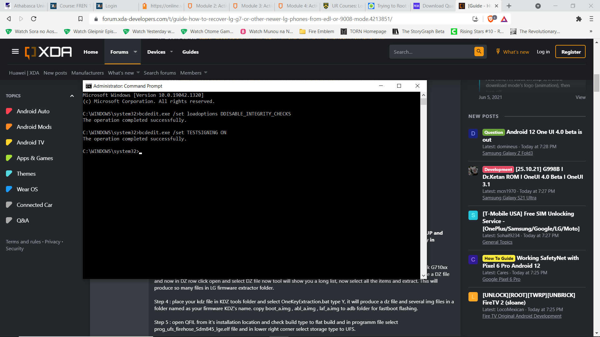
Task: Open the Themes topic
Action: coord(26,174)
